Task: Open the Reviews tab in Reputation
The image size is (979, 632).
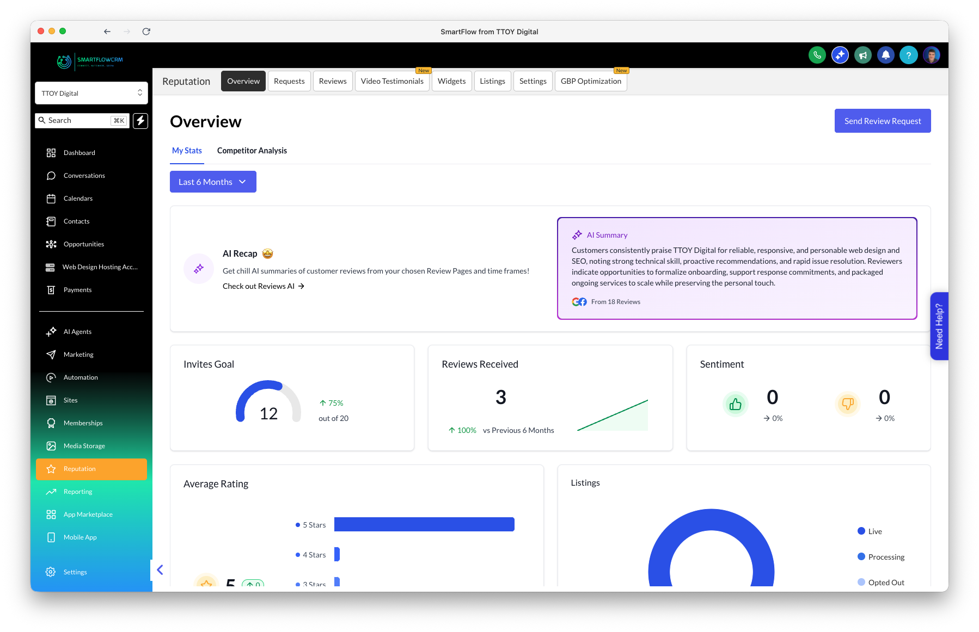Action: [332, 80]
